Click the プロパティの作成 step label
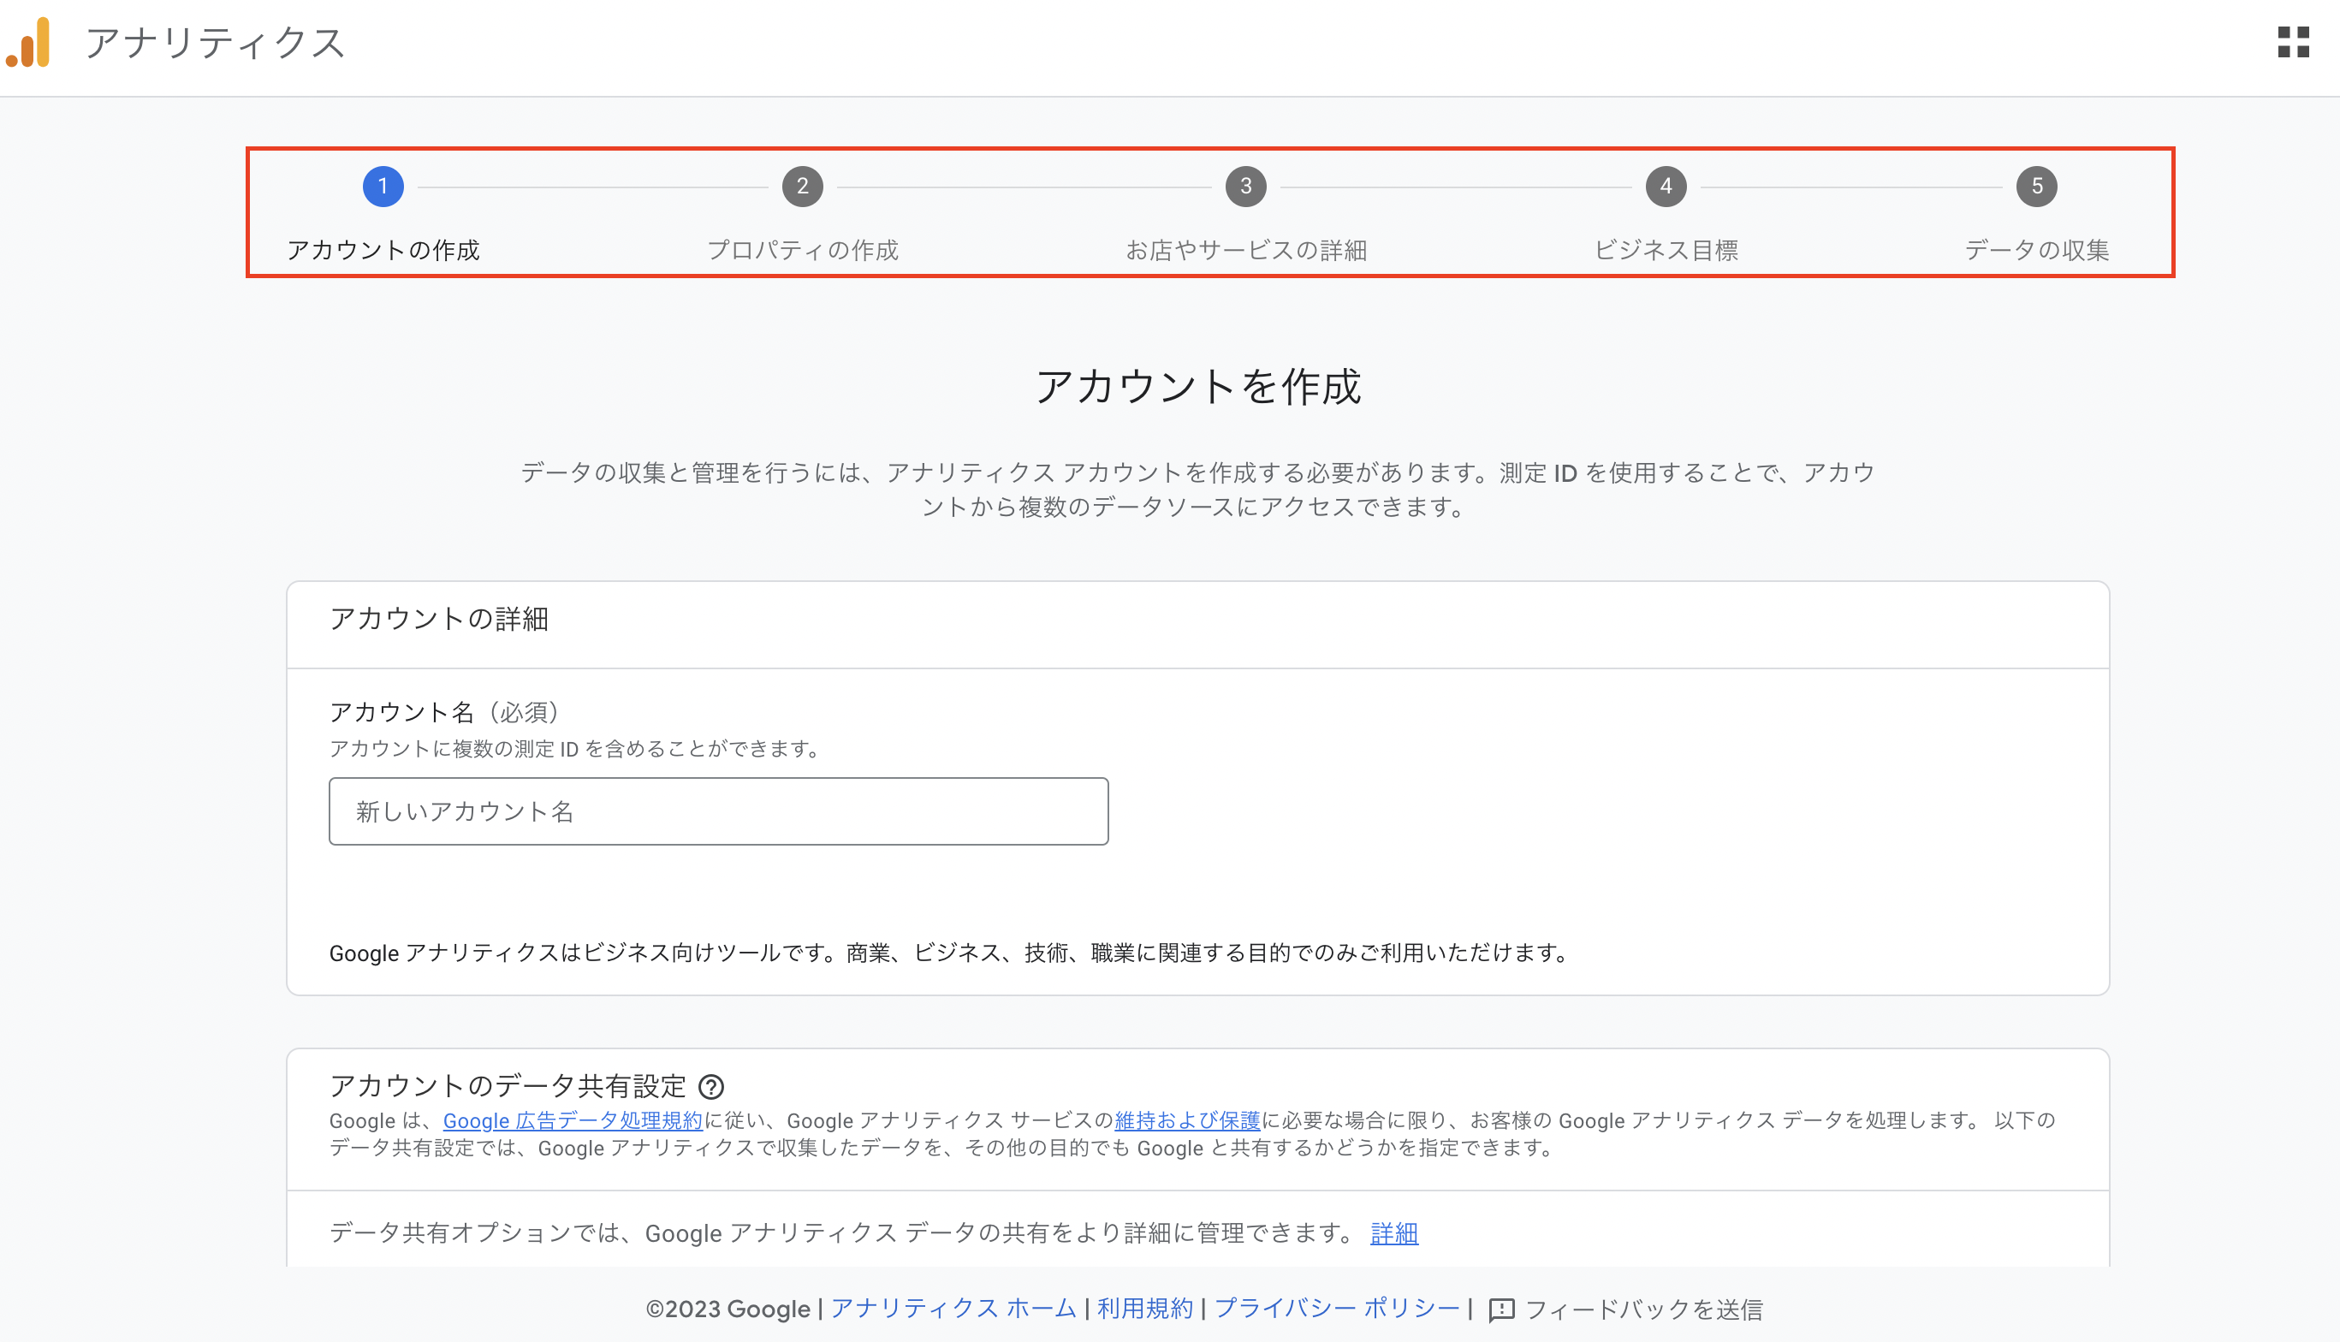 tap(803, 250)
